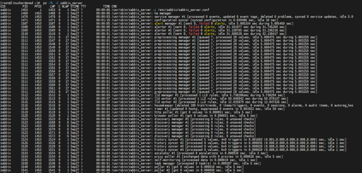Click LWP value 1562
362x173 pixels.
[x=52, y=92]
